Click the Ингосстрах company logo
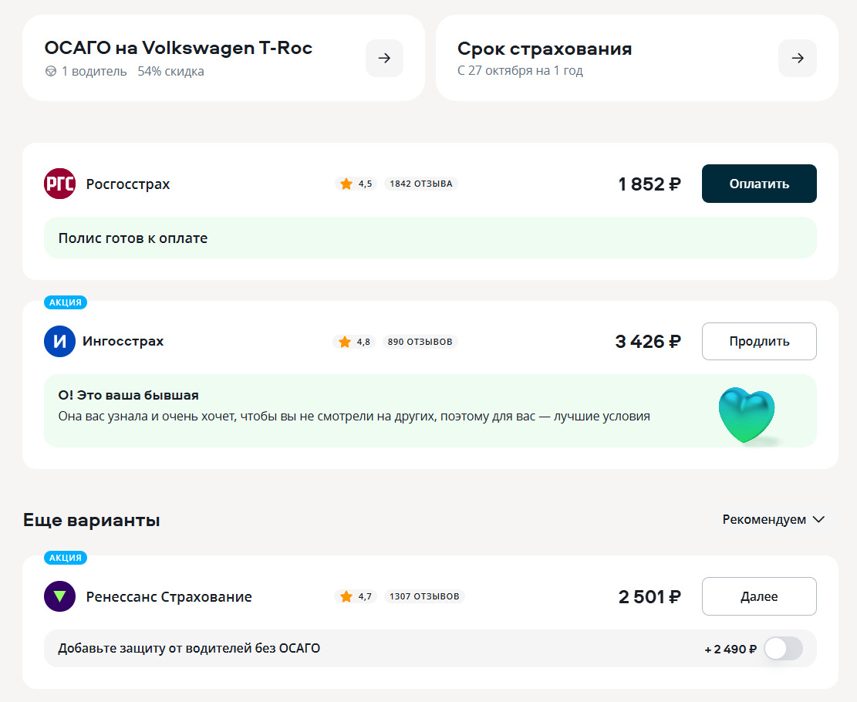 (59, 342)
